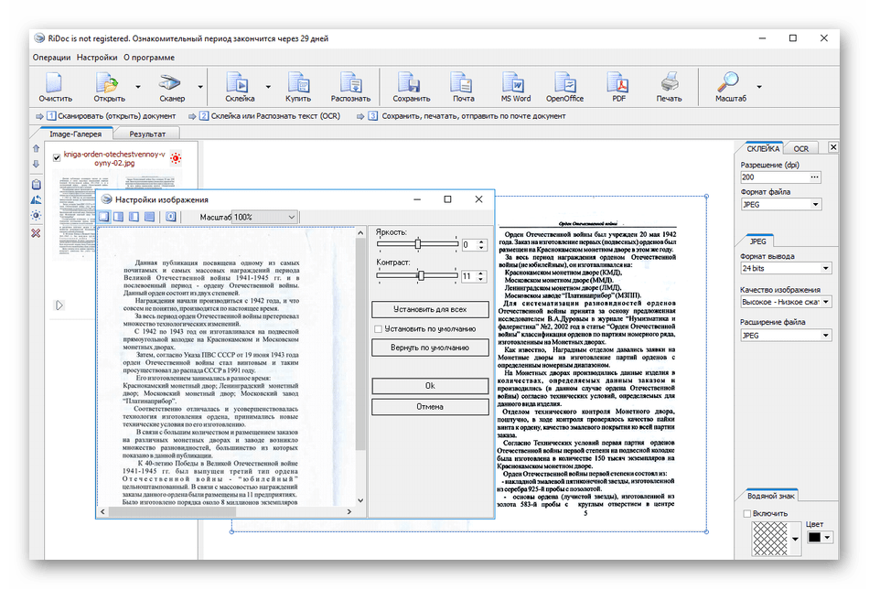
Task: Open the Масштаб 100% dropdown
Action: [x=265, y=217]
